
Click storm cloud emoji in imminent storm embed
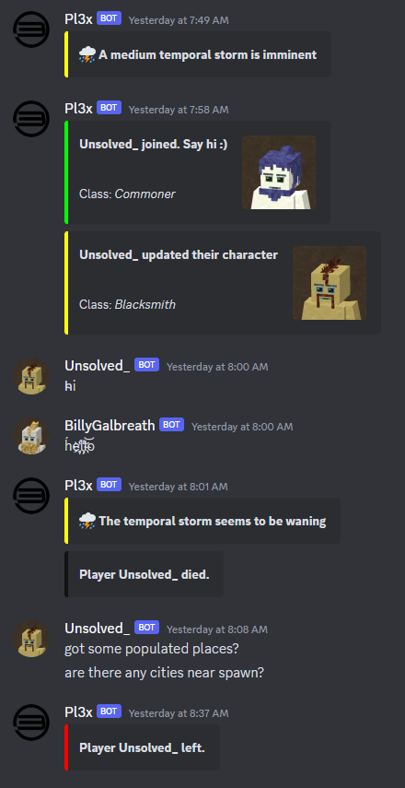[87, 54]
